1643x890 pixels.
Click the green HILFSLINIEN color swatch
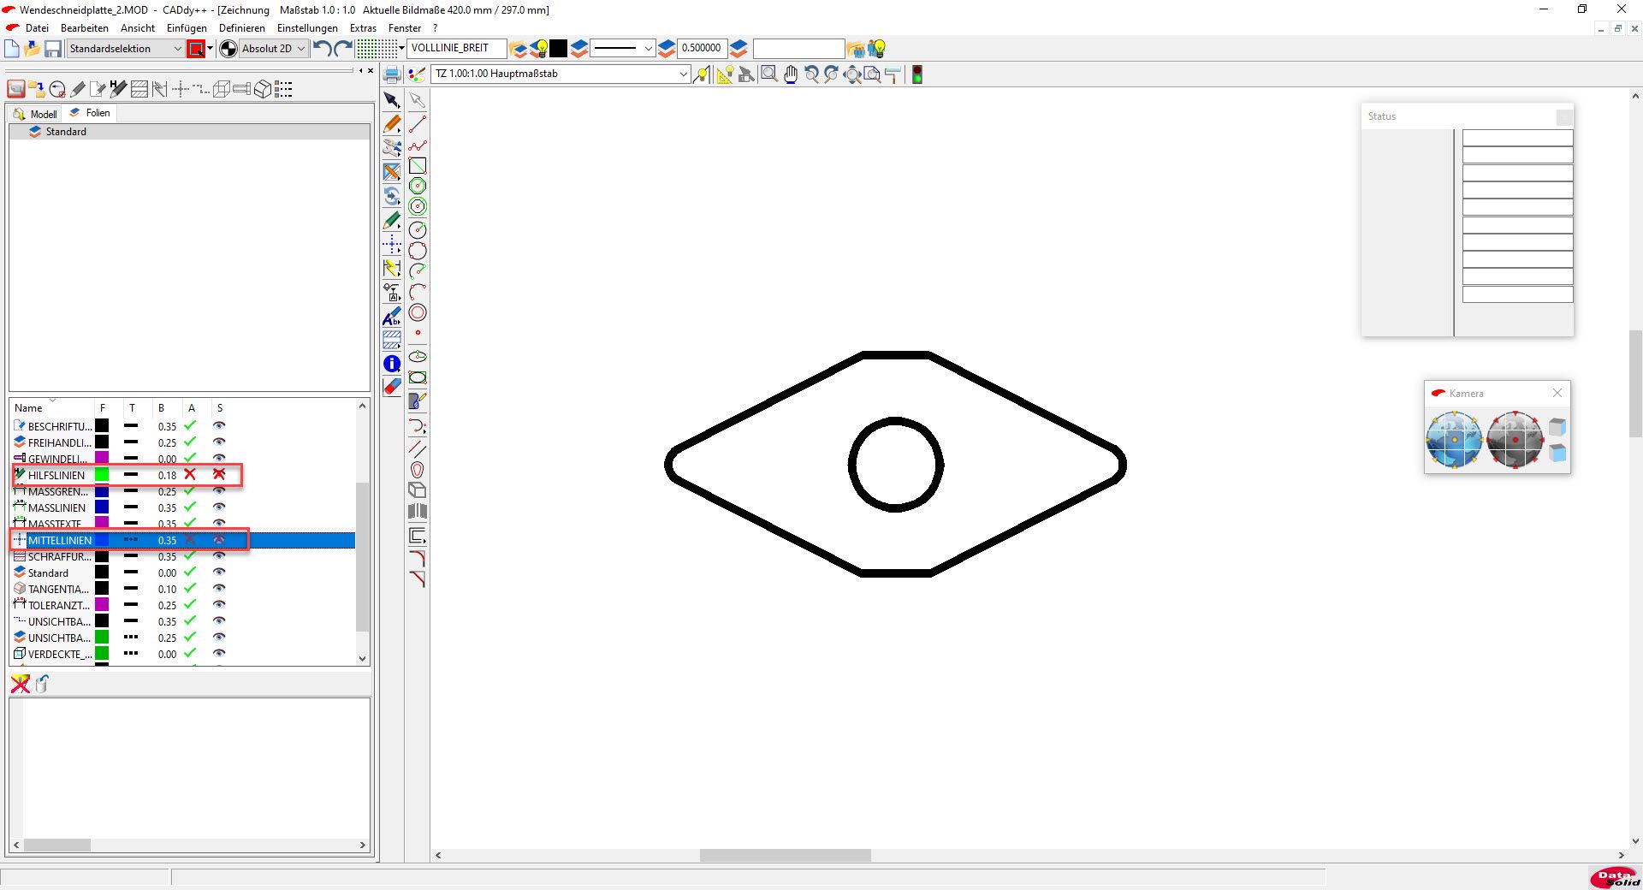click(x=102, y=475)
